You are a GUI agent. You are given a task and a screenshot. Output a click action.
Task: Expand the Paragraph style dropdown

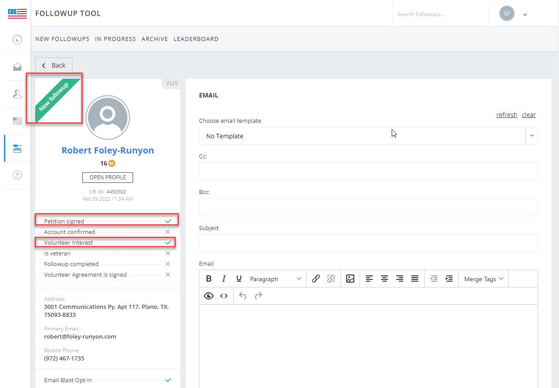pos(275,279)
